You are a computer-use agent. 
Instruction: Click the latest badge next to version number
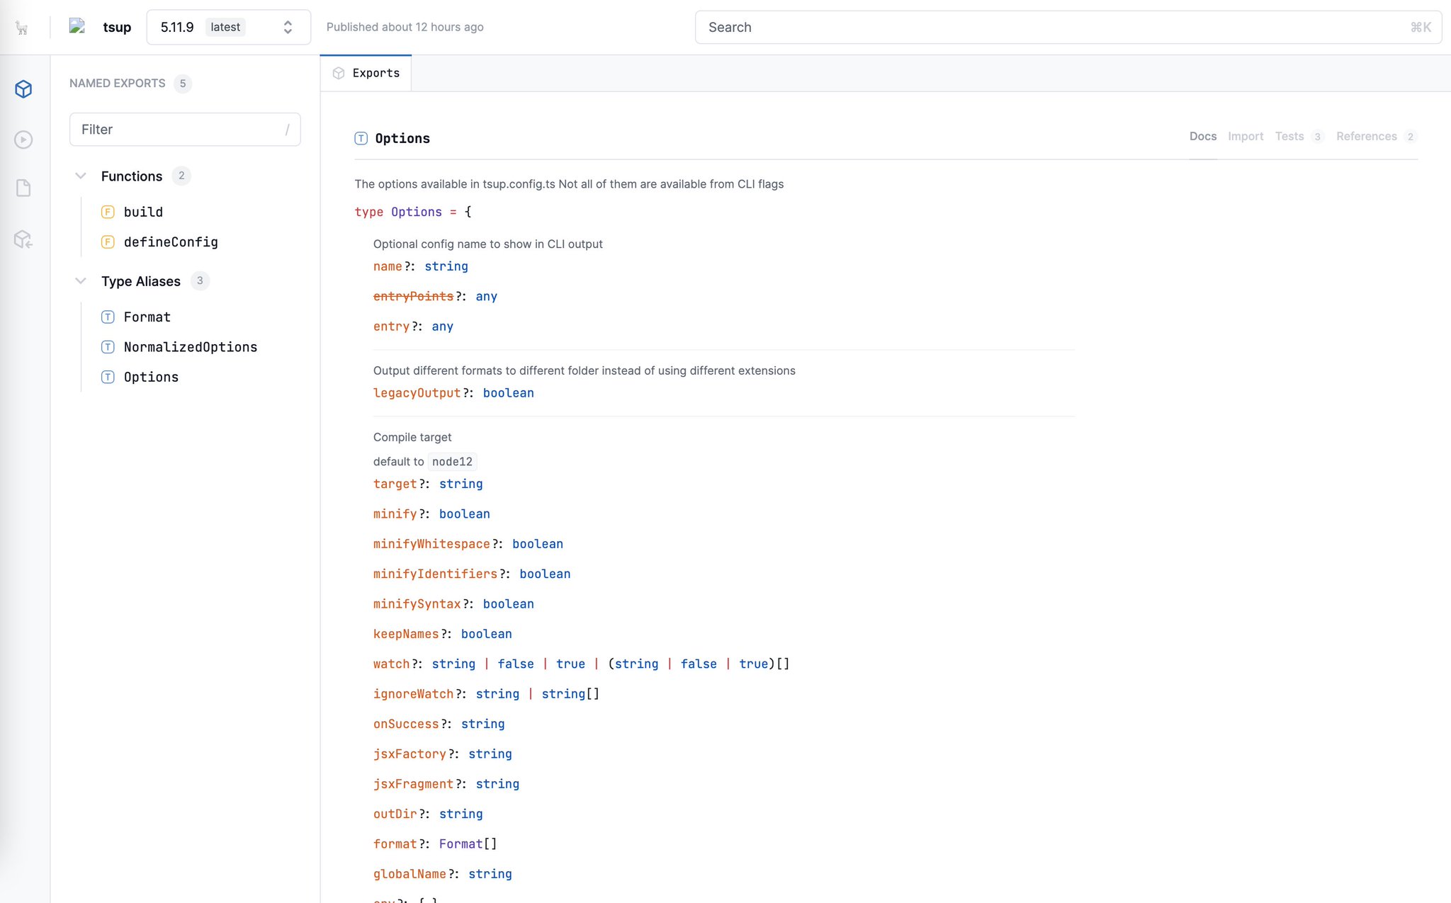225,27
